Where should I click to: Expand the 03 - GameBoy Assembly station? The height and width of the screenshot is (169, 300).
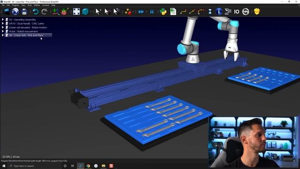tap(3, 20)
